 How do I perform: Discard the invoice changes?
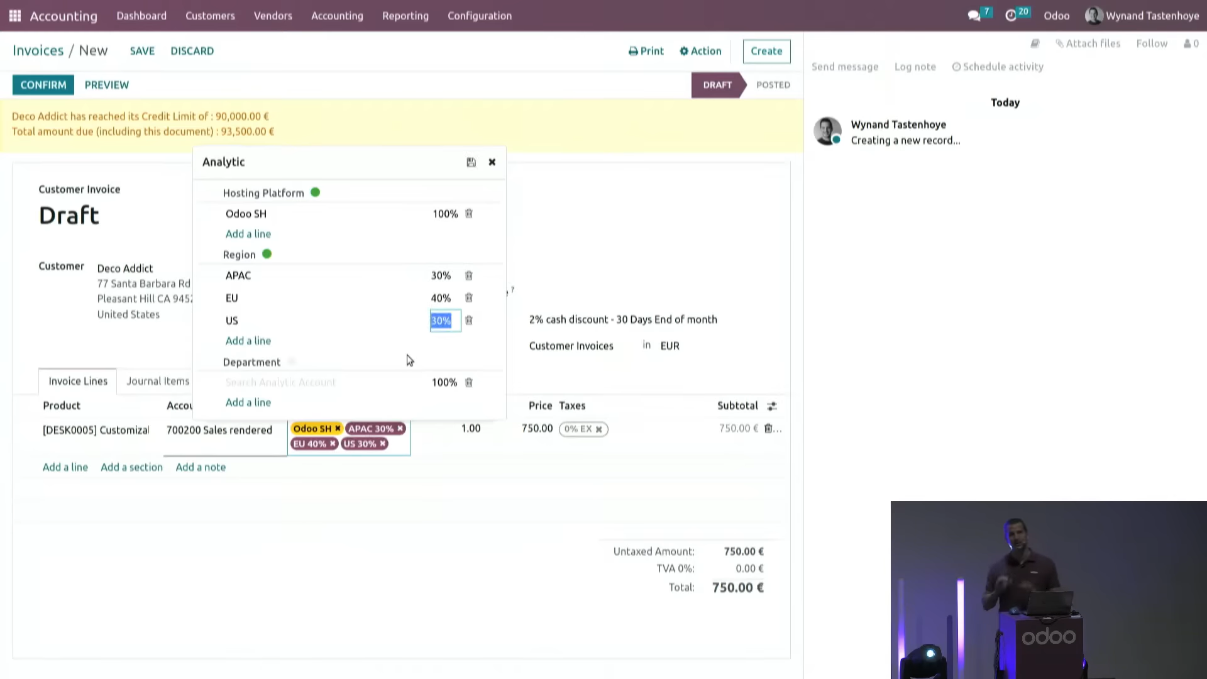tap(192, 51)
